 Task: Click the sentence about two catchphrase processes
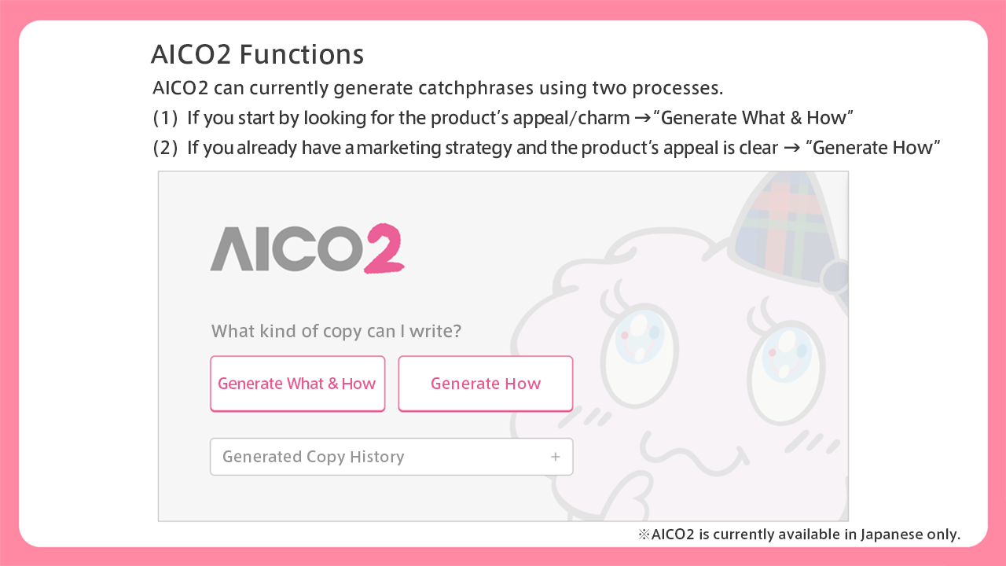point(438,87)
